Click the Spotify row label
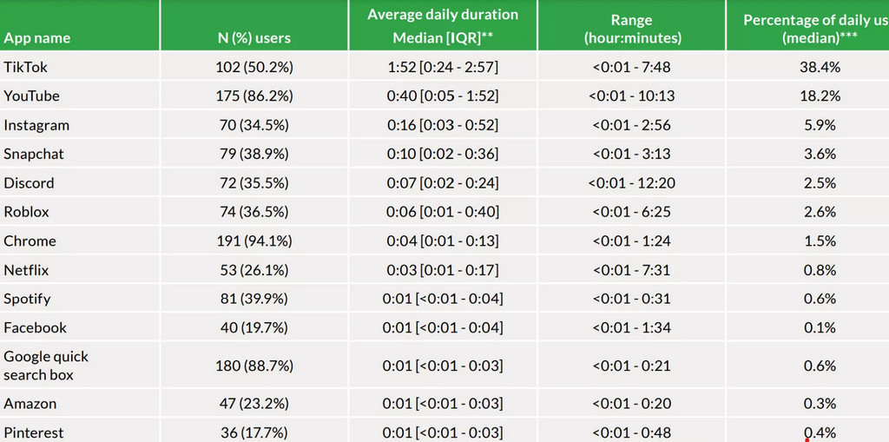This screenshot has height=442, width=889. coord(27,299)
